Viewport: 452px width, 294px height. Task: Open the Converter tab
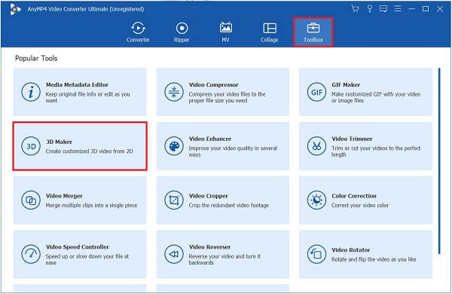pyautogui.click(x=138, y=32)
